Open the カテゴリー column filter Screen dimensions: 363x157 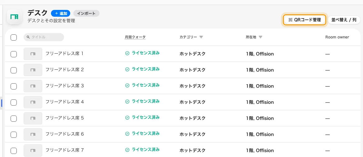pyautogui.click(x=201, y=37)
